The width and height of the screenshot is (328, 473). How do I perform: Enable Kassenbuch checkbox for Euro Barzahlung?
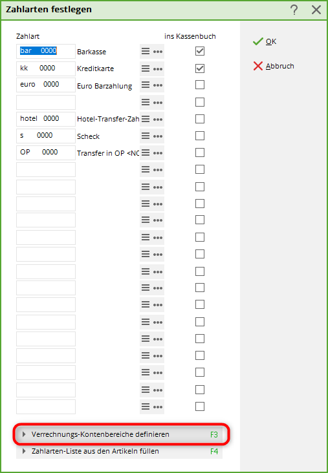coord(200,85)
